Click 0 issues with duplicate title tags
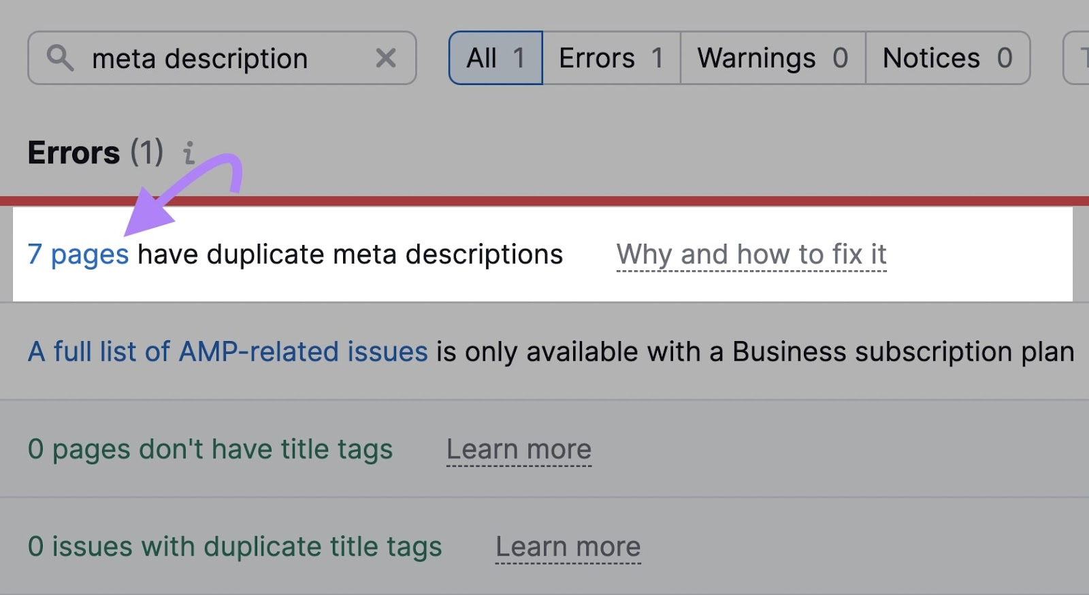This screenshot has height=595, width=1089. pos(234,547)
